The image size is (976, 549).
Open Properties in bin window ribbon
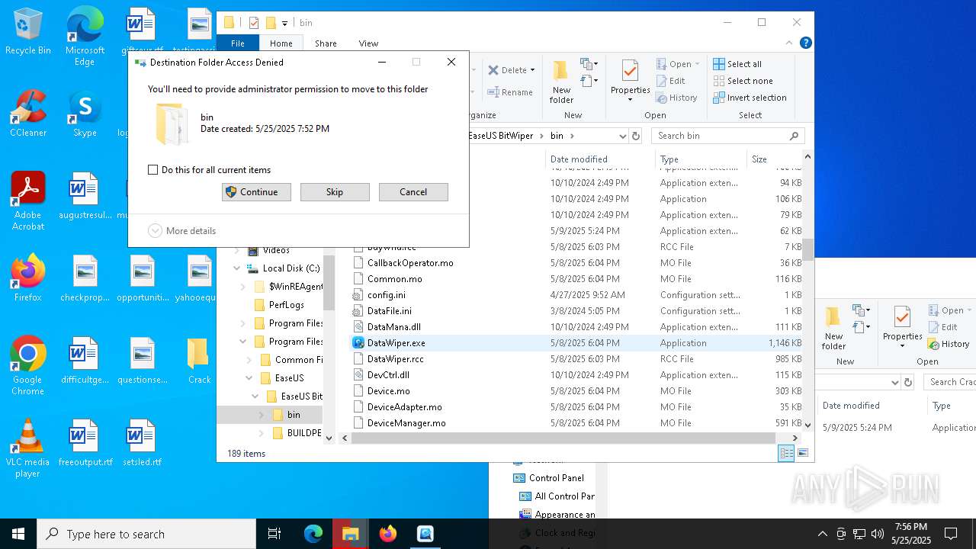coord(630,81)
